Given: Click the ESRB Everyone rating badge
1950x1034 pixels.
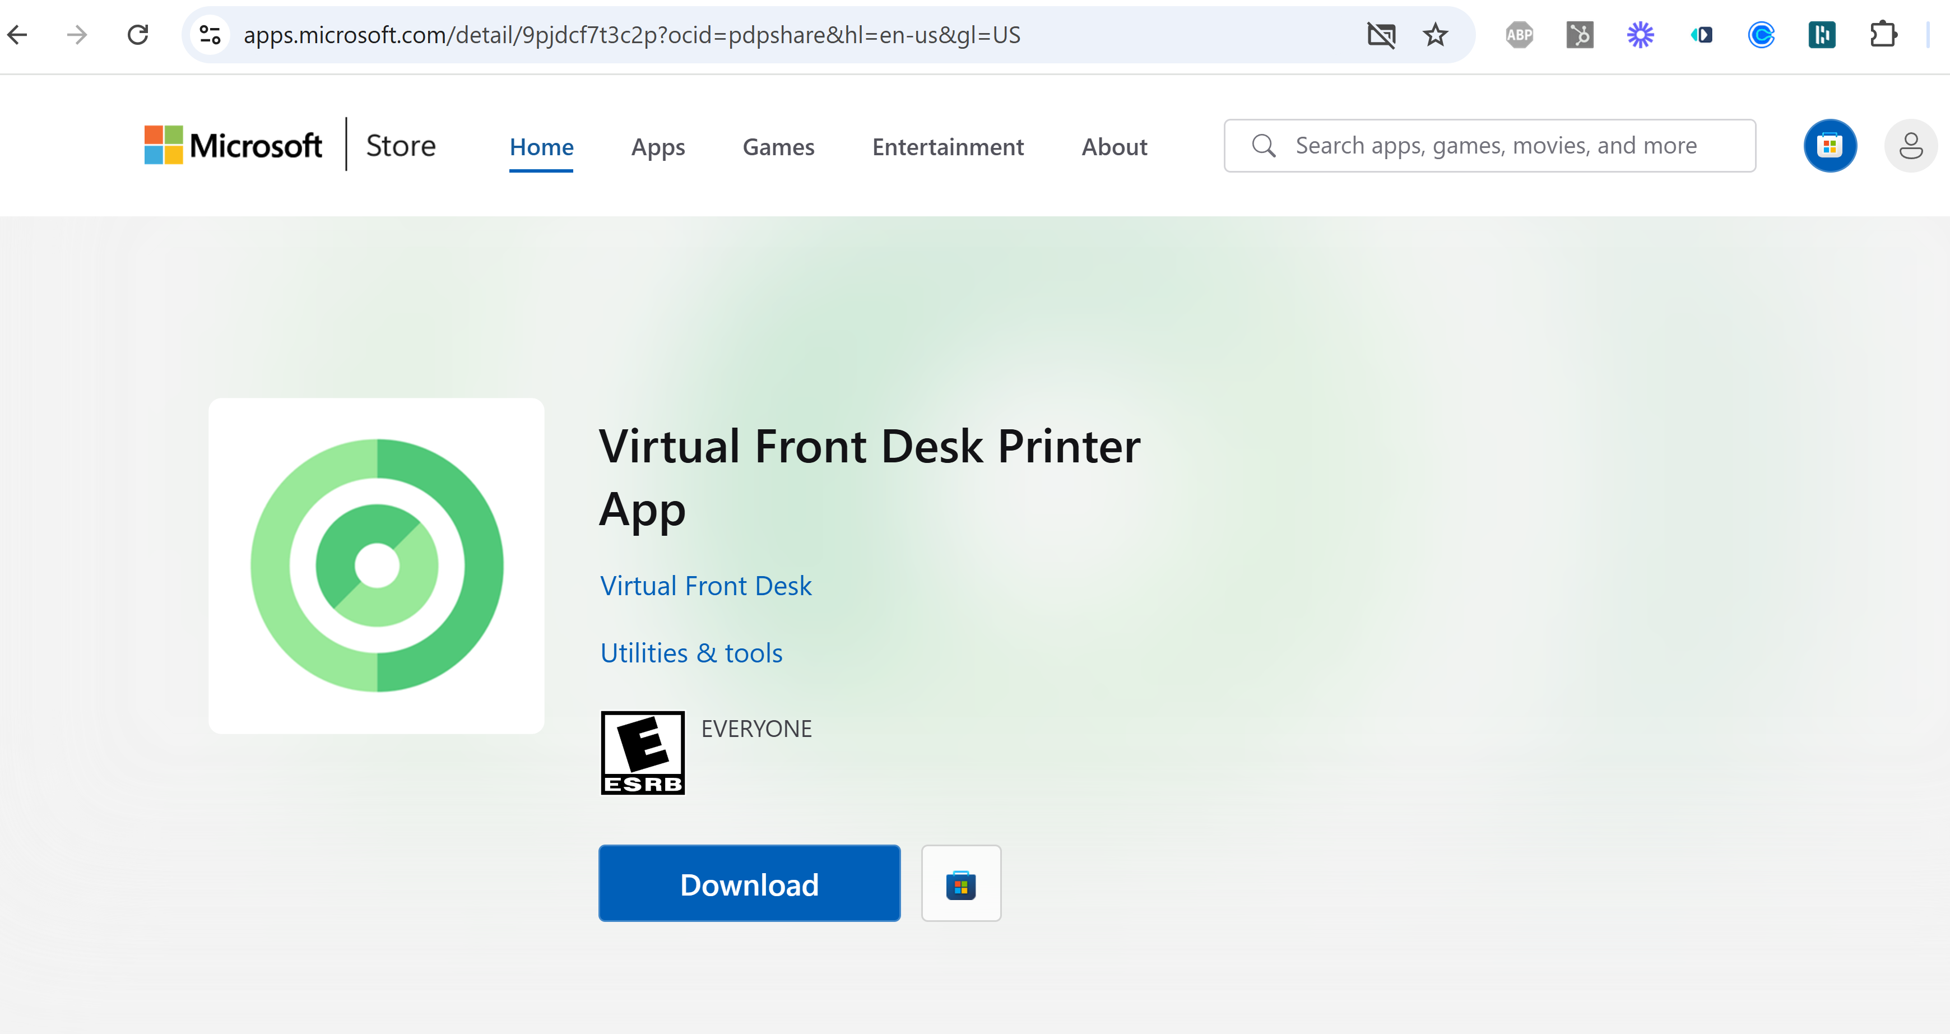Looking at the screenshot, I should 643,753.
